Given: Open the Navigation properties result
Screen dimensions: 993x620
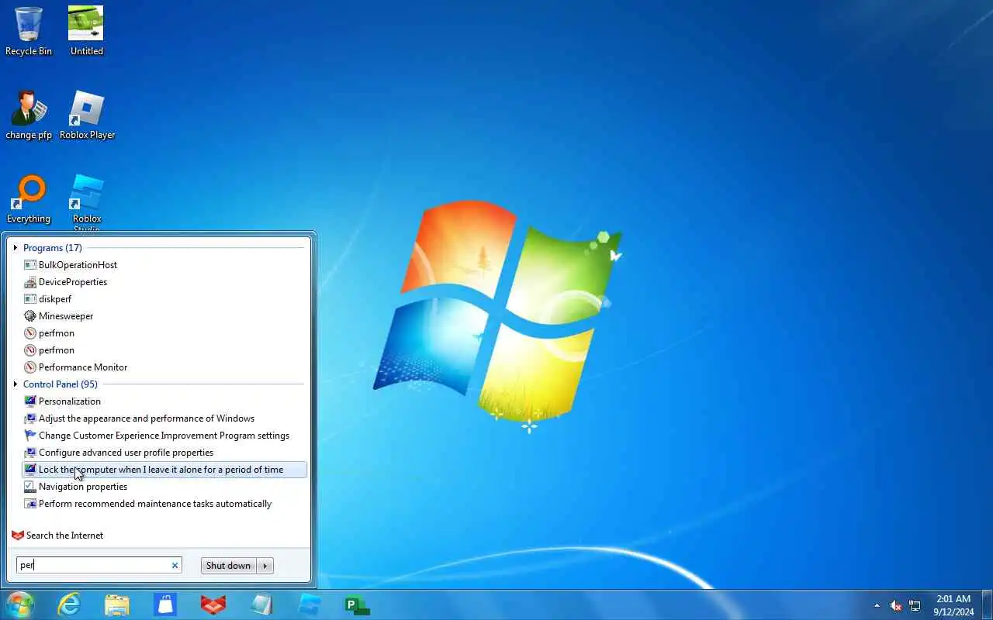Looking at the screenshot, I should click(164, 487).
